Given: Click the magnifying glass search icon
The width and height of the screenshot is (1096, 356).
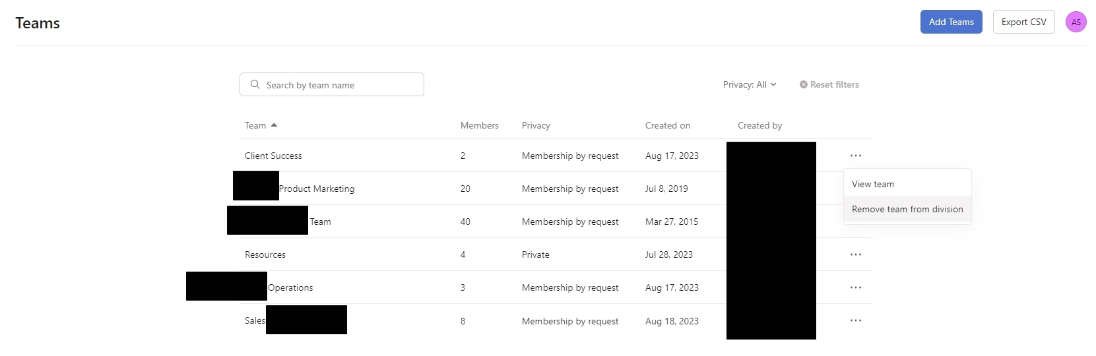Looking at the screenshot, I should point(255,84).
